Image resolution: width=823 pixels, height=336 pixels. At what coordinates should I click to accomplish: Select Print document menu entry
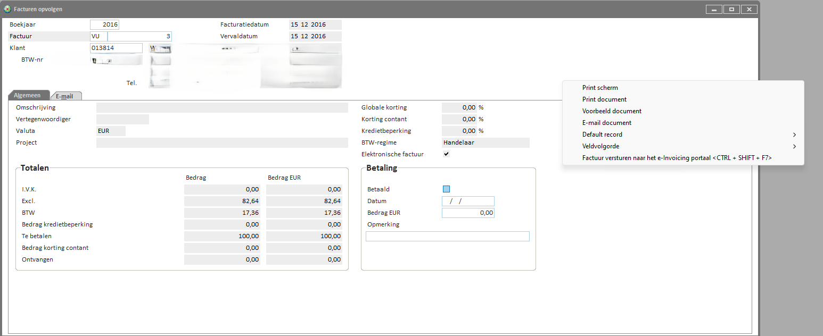click(604, 99)
